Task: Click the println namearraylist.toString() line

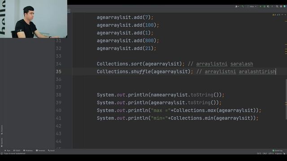Action: pyautogui.click(x=161, y=95)
